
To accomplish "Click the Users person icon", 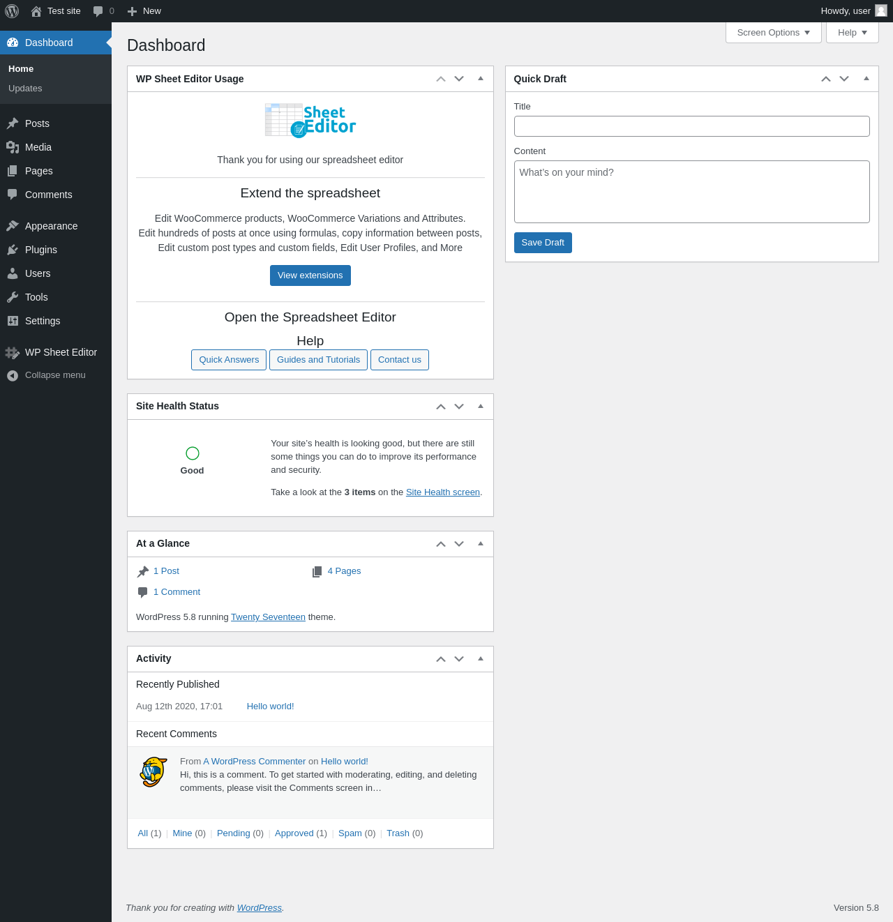I will [13, 273].
